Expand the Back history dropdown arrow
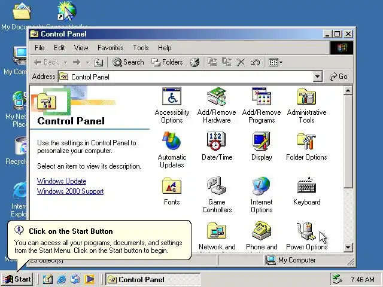Screen dimensions: 383x287 click(65, 62)
